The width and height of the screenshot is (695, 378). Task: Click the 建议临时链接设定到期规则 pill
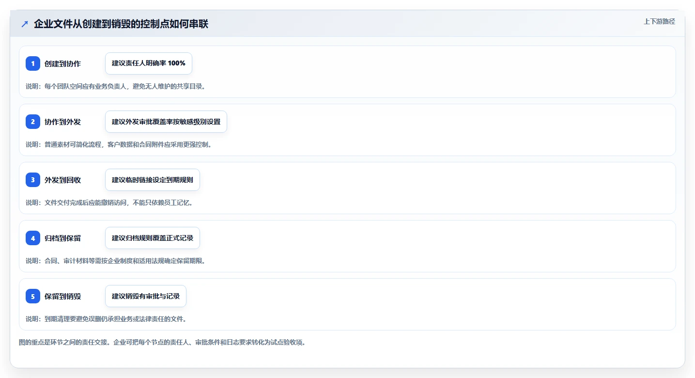pyautogui.click(x=153, y=180)
